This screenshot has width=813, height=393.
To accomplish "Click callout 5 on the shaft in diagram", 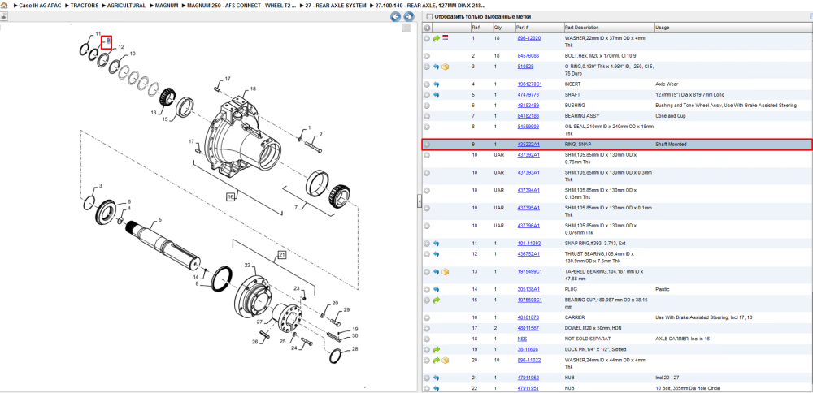I will click(159, 220).
